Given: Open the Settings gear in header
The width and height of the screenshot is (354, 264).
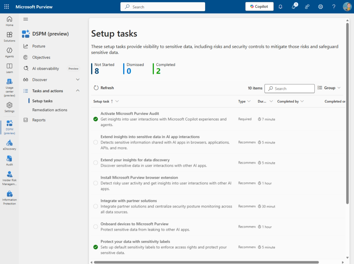Looking at the screenshot, I should tap(321, 6).
